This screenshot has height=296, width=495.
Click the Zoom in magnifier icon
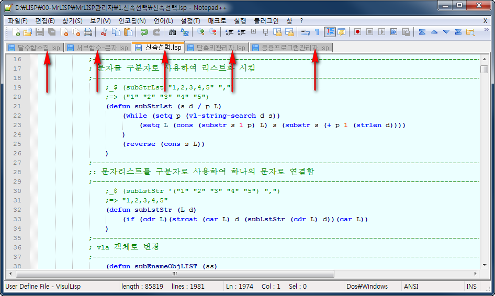point(200,32)
